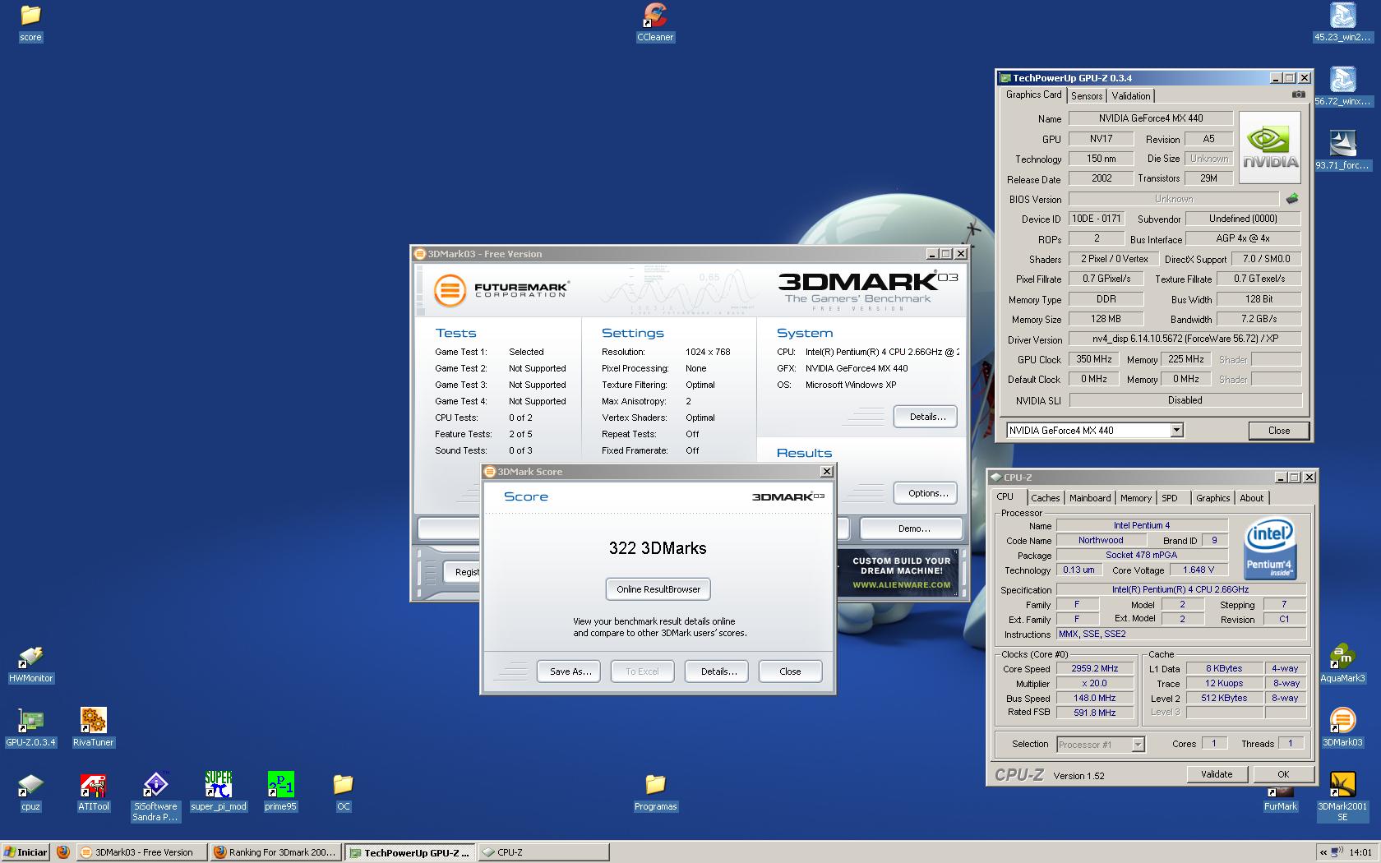Click Close button in 3DMark Score dialog

tap(790, 671)
